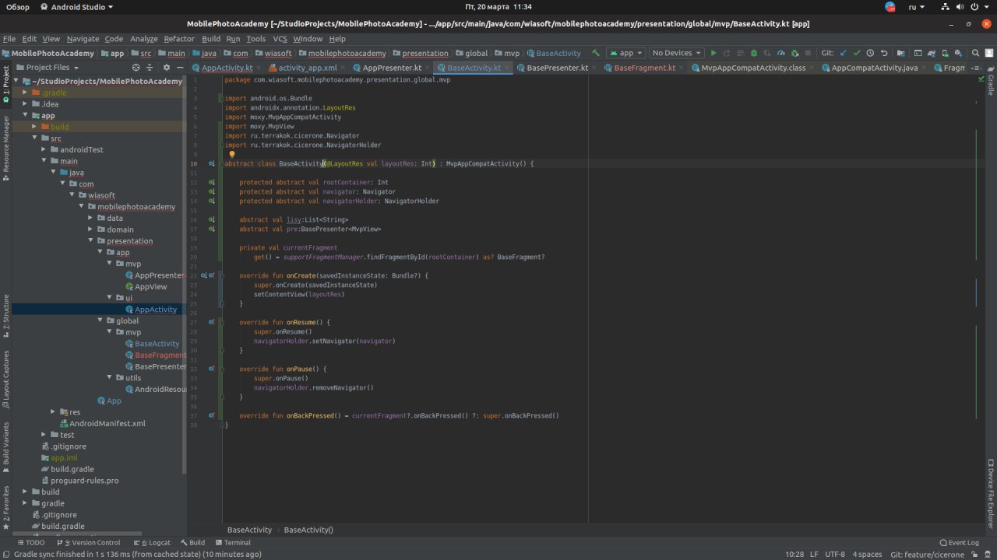
Task: Click the Search Everywhere magnifier icon
Action: point(978,53)
